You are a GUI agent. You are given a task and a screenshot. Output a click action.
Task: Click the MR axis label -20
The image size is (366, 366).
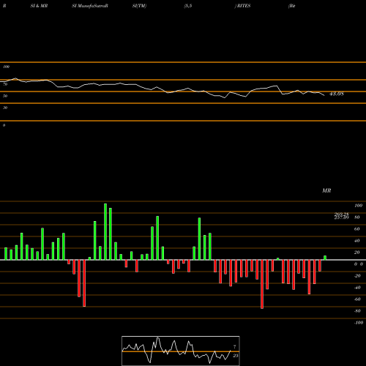(357, 276)
